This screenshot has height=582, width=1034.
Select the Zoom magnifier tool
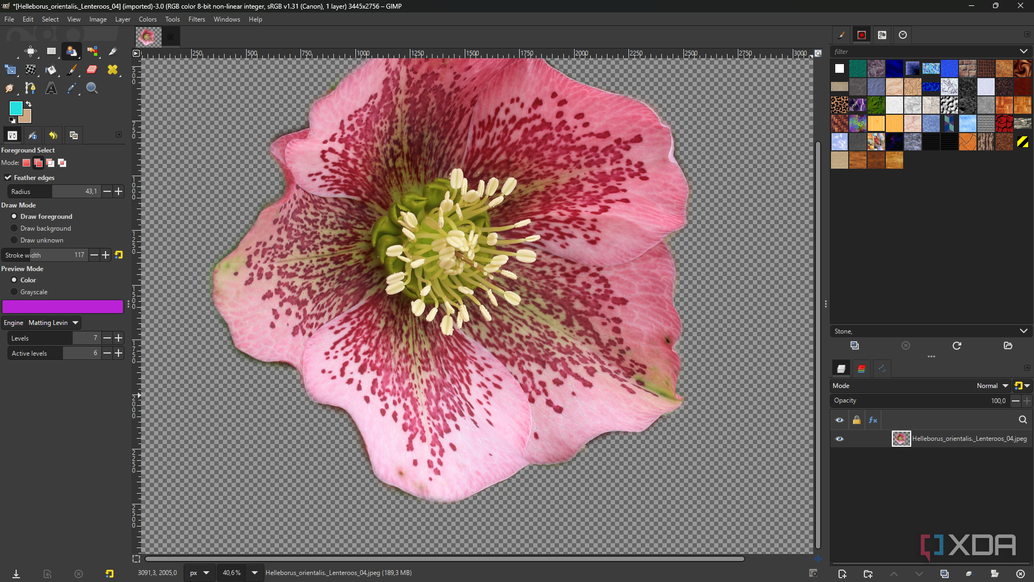tap(92, 88)
